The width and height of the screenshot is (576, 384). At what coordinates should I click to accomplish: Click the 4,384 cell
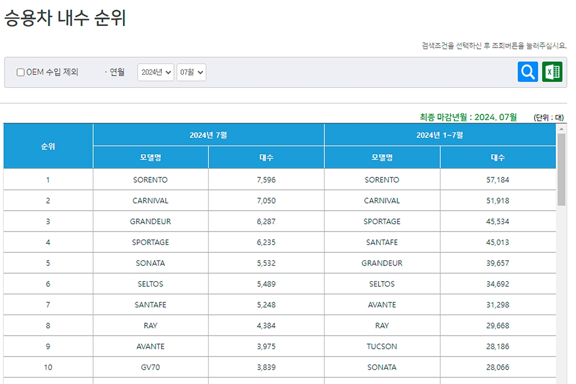click(x=266, y=325)
